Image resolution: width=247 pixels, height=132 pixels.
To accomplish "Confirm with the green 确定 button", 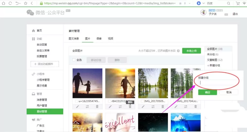I will 207,92.
